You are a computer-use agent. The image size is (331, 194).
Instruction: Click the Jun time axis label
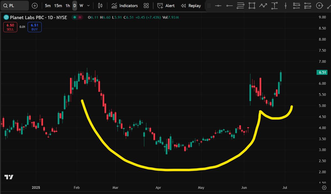[x=244, y=188]
